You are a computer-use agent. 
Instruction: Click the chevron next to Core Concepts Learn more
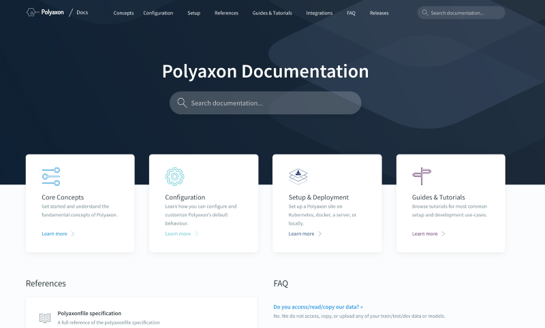(73, 233)
